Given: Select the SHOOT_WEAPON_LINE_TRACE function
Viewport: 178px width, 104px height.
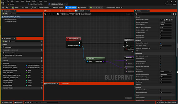Looking at the screenshot, I should [x=13, y=55].
